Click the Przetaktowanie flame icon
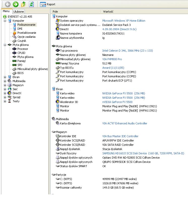 click(x=15, y=33)
